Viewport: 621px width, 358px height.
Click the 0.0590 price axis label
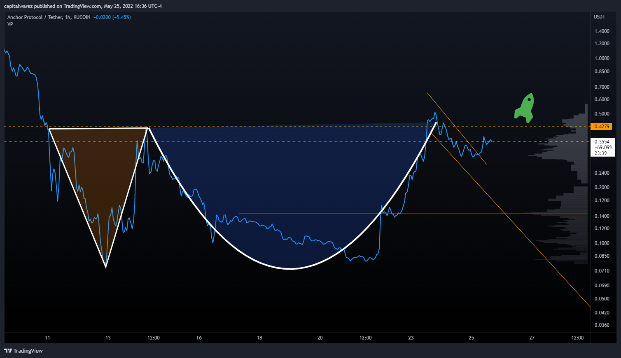[602, 286]
